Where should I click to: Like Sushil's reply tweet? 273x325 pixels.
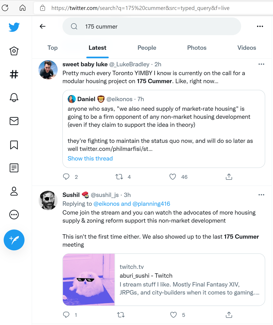173,315
